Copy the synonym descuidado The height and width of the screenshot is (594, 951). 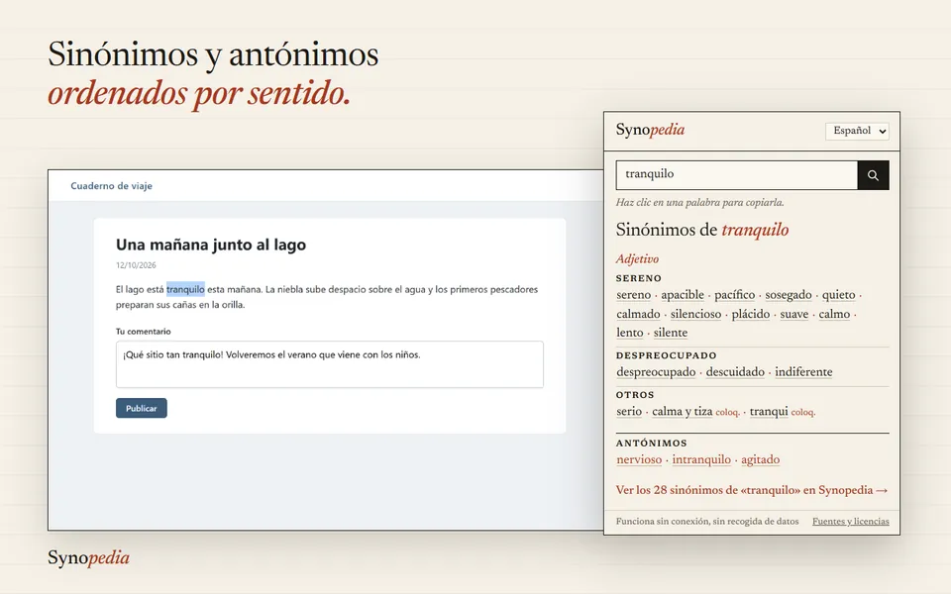click(x=735, y=372)
